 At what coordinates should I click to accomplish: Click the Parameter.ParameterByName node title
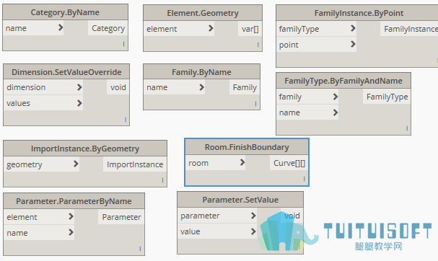74,201
